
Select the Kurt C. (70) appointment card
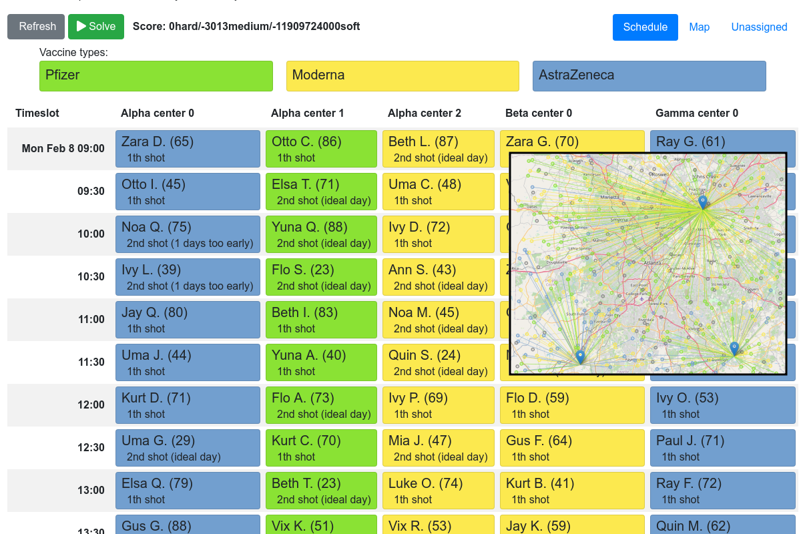(321, 447)
